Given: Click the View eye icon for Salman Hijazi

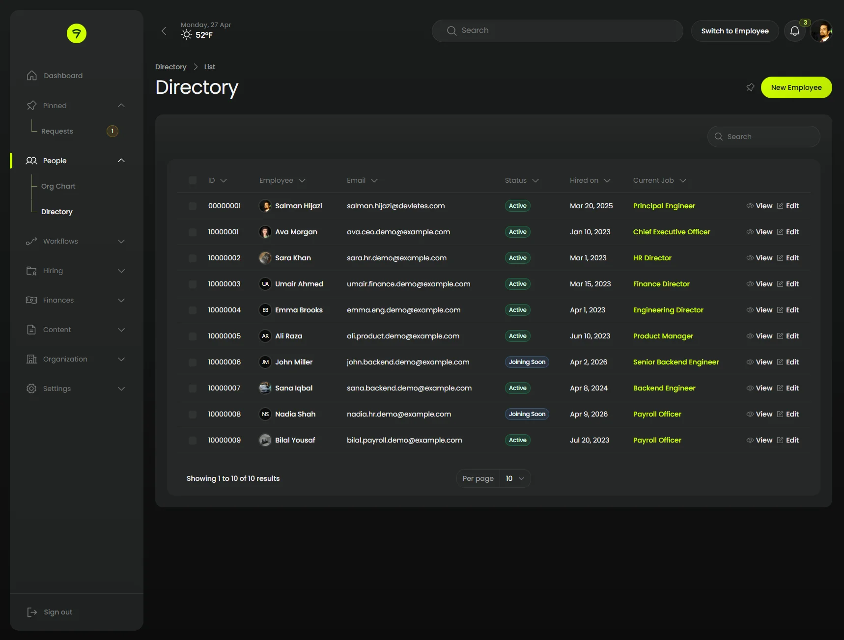Looking at the screenshot, I should tap(750, 206).
